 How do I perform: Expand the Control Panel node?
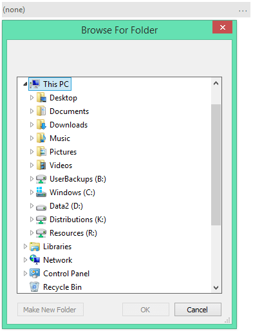tap(25, 274)
